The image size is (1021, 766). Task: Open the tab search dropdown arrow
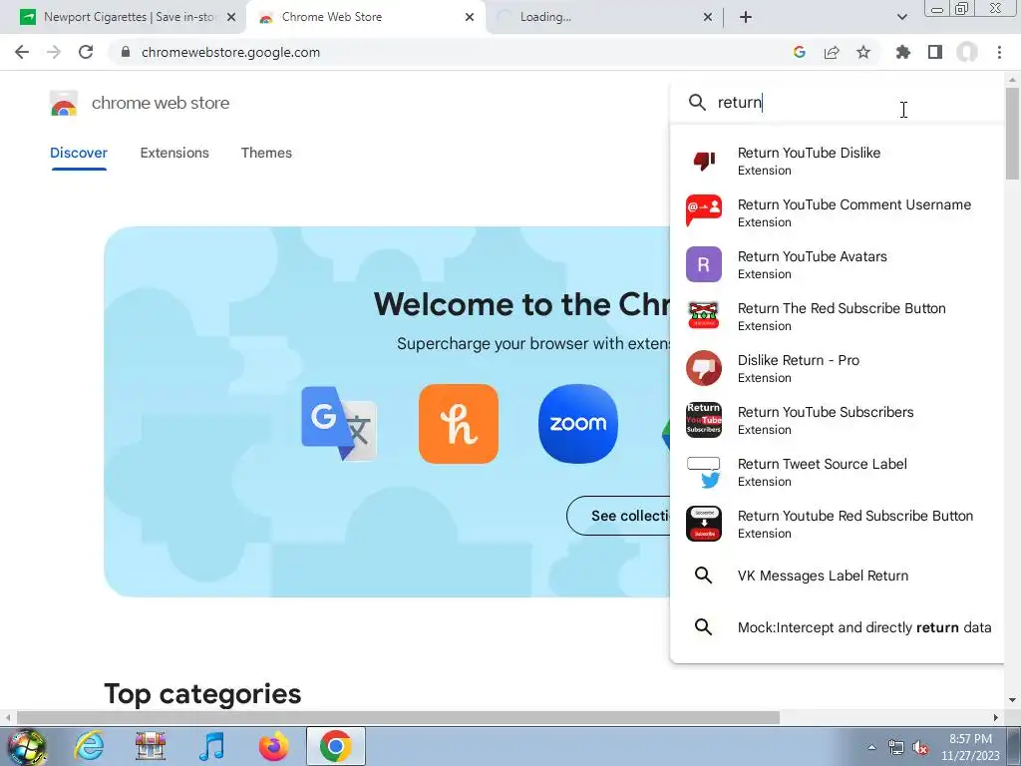tap(901, 17)
